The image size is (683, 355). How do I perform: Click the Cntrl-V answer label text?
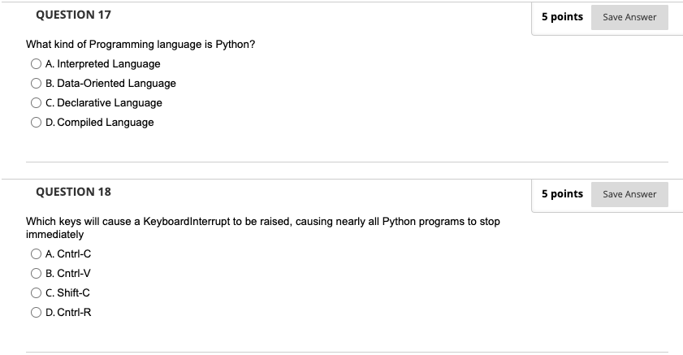tap(74, 274)
